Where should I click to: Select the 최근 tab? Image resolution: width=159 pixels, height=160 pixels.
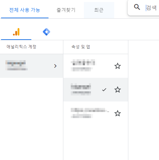[99, 10]
